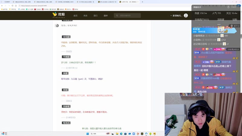Open a new browser tab with plus button

pyautogui.click(x=142, y=2)
